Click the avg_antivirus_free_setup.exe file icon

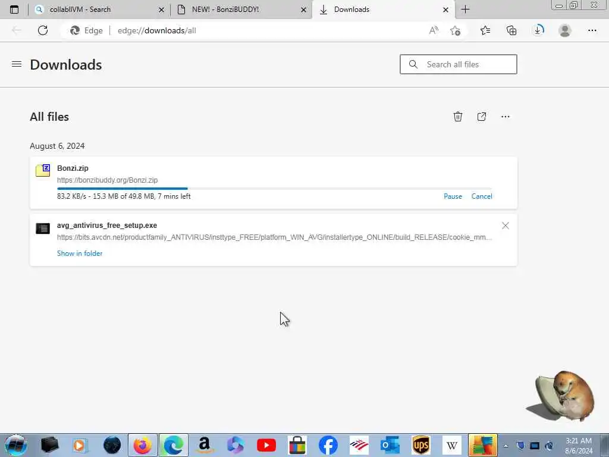pos(43,228)
